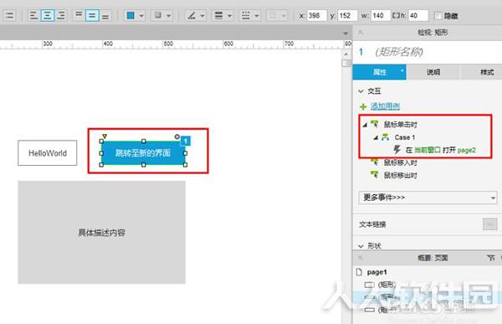Click the lightning action icon beside page2
The image size is (502, 324).
click(397, 150)
